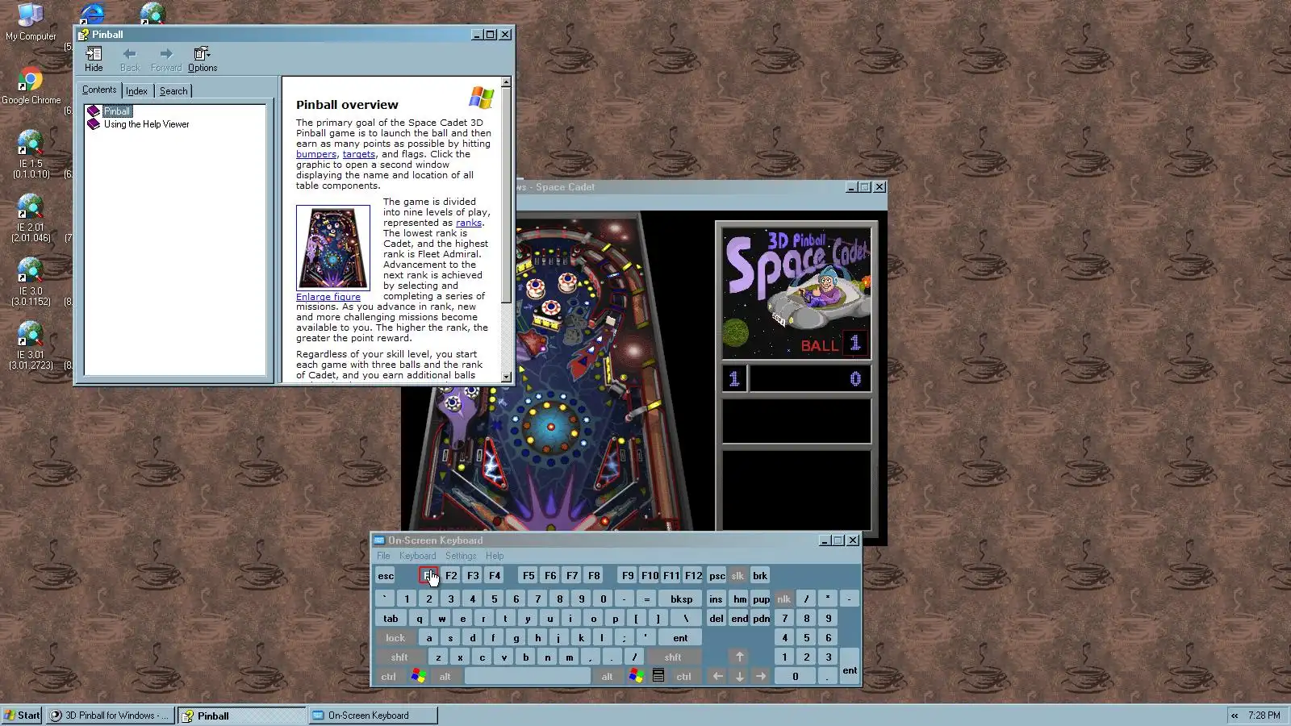Click the space bar on the on-screen keyboard
Viewport: 1291px width, 726px height.
pyautogui.click(x=528, y=677)
